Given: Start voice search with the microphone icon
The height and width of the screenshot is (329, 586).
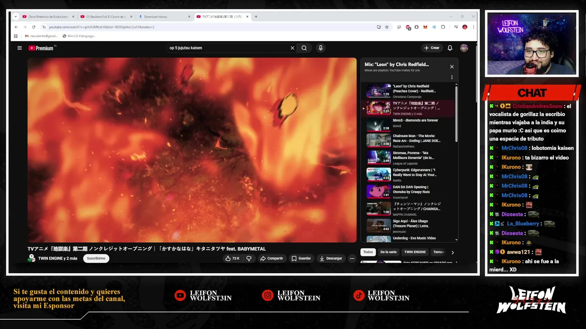Looking at the screenshot, I should coord(320,48).
